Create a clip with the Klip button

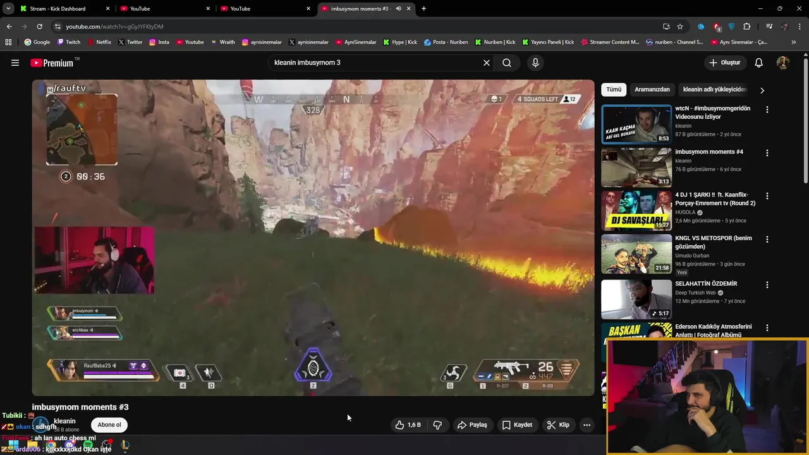[x=558, y=425]
